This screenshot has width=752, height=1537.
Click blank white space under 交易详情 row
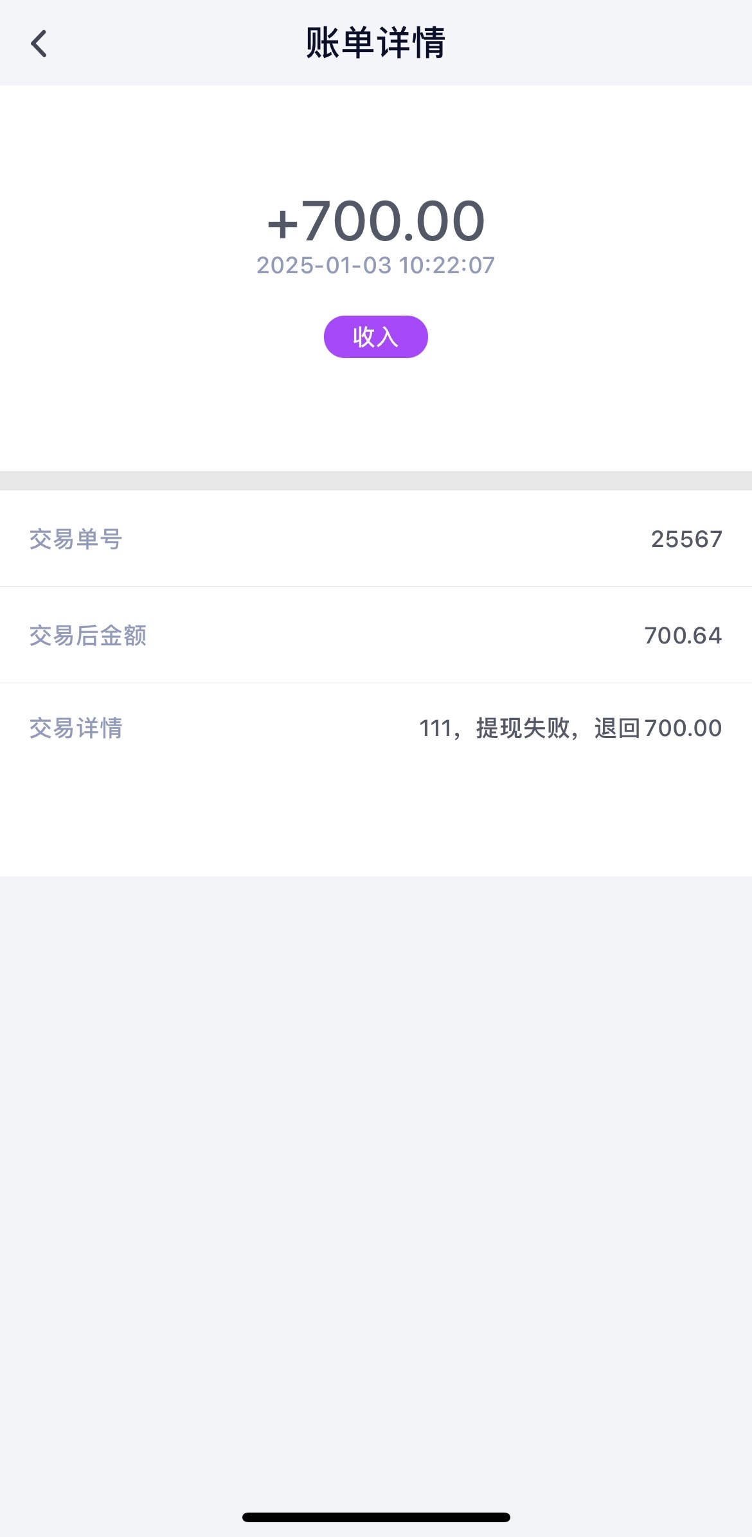375,816
